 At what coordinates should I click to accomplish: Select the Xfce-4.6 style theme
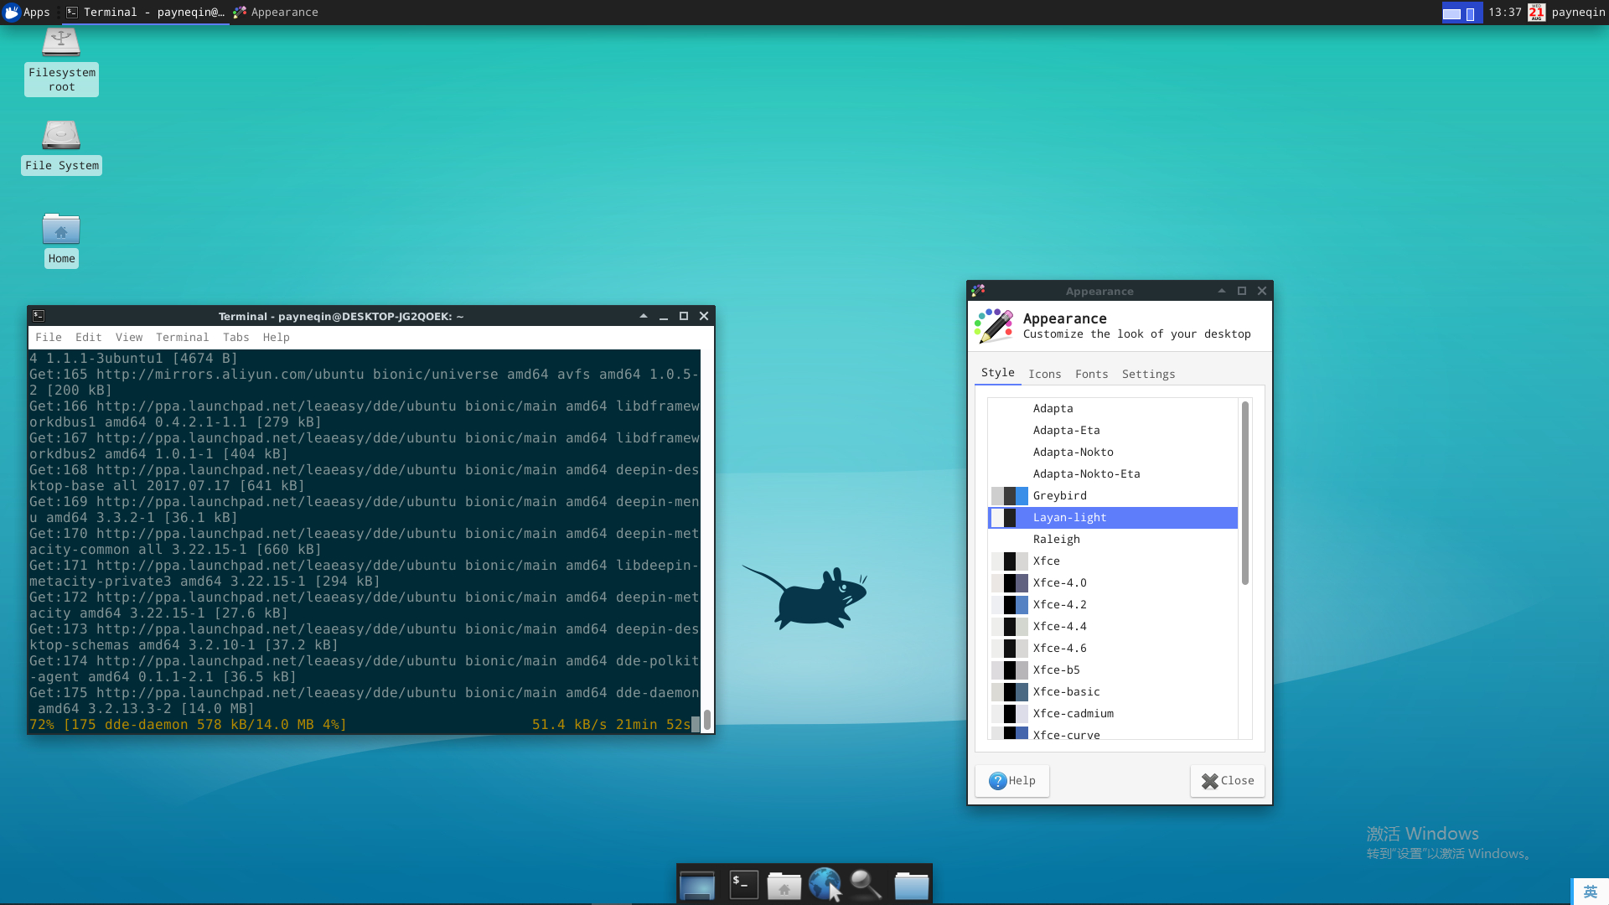tap(1061, 648)
